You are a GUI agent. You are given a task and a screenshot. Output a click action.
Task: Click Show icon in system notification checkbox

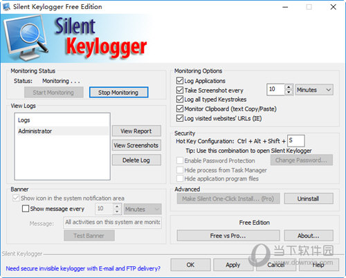16,198
